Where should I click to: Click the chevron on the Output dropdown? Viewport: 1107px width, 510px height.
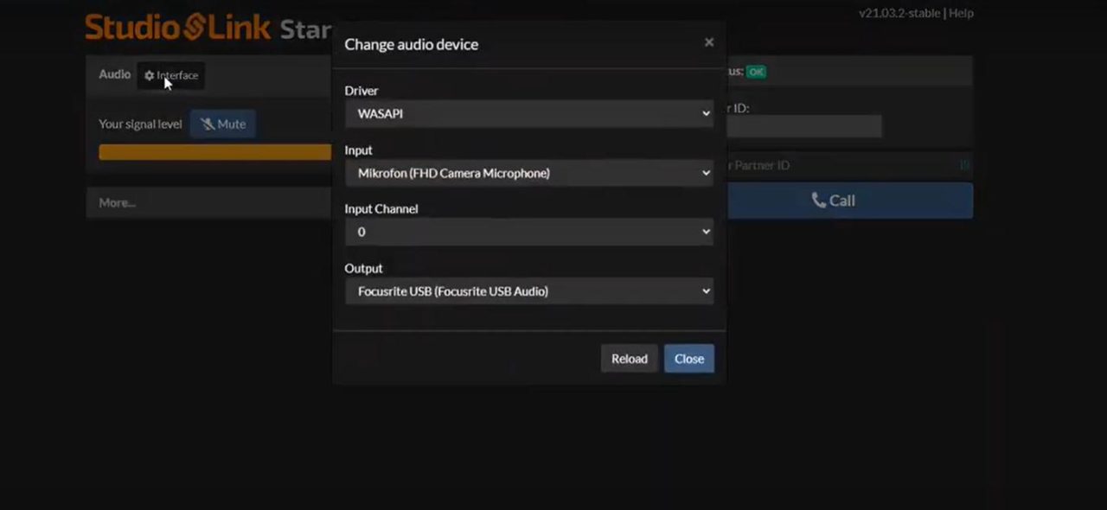click(x=706, y=291)
